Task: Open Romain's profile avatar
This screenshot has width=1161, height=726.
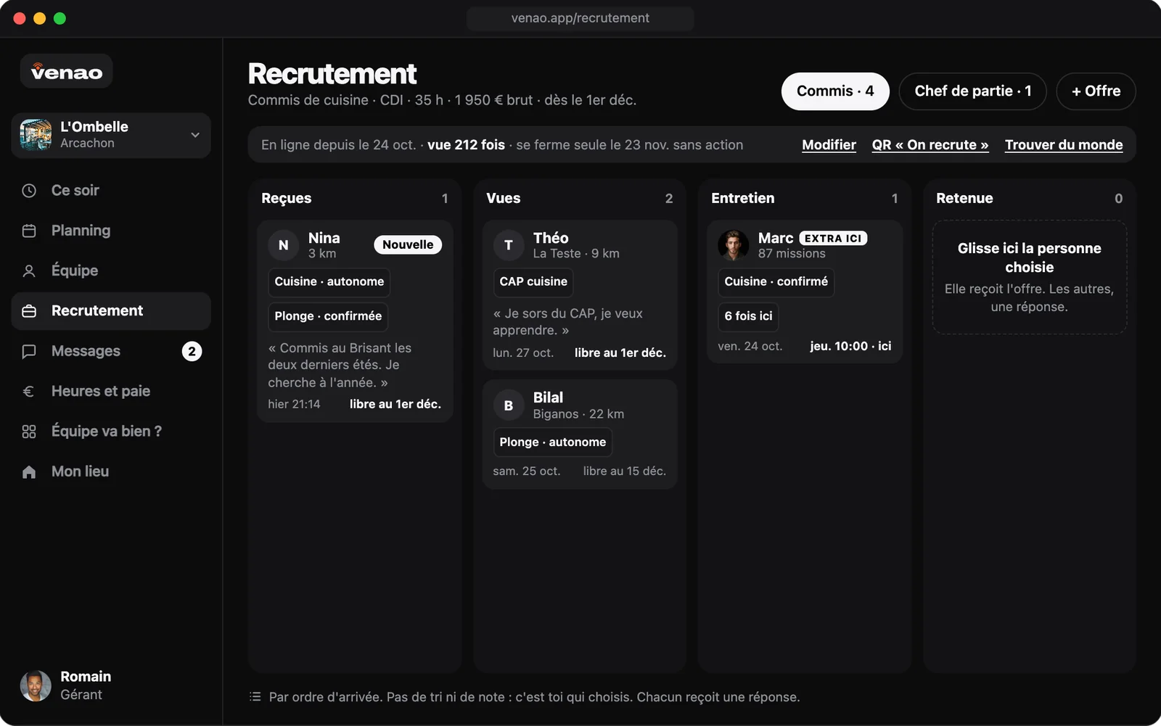Action: pos(36,685)
